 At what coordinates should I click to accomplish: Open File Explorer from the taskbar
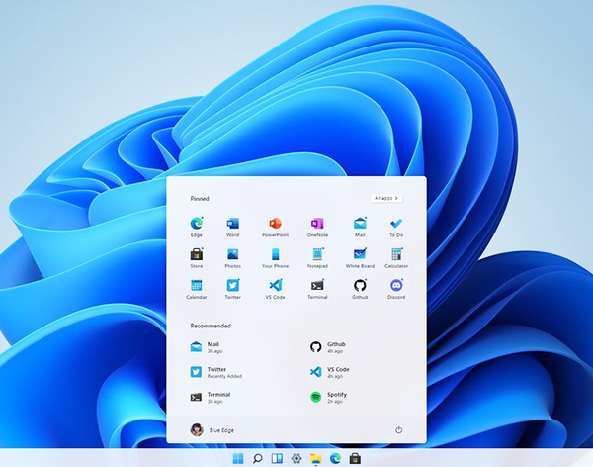pyautogui.click(x=316, y=459)
